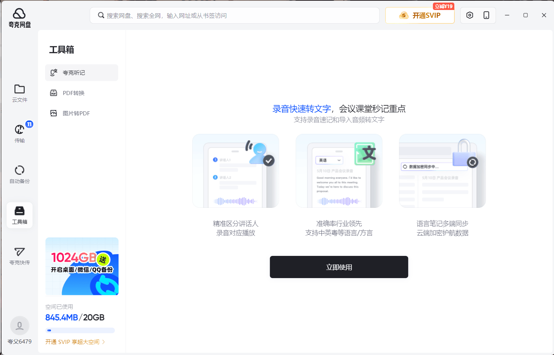Click the PDF转换 icon
This screenshot has height=355, width=554.
54,93
